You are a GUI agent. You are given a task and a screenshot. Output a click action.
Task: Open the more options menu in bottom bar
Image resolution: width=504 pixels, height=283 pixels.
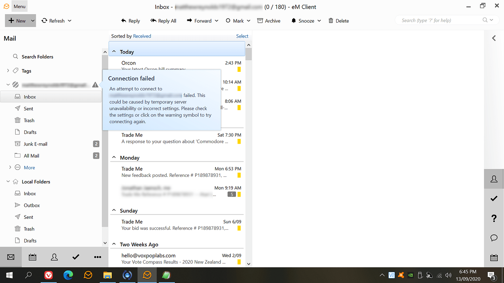coord(98,257)
